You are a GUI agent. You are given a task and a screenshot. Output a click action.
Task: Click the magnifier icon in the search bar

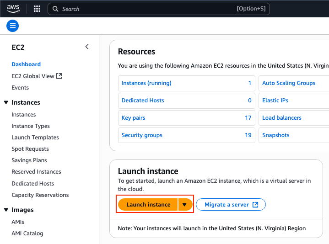[55, 9]
